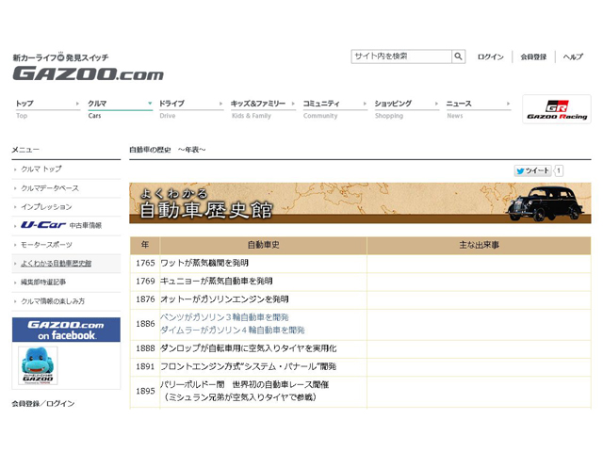Click the Twitter tweet button
Image resolution: width=603 pixels, height=452 pixels.
532,170
